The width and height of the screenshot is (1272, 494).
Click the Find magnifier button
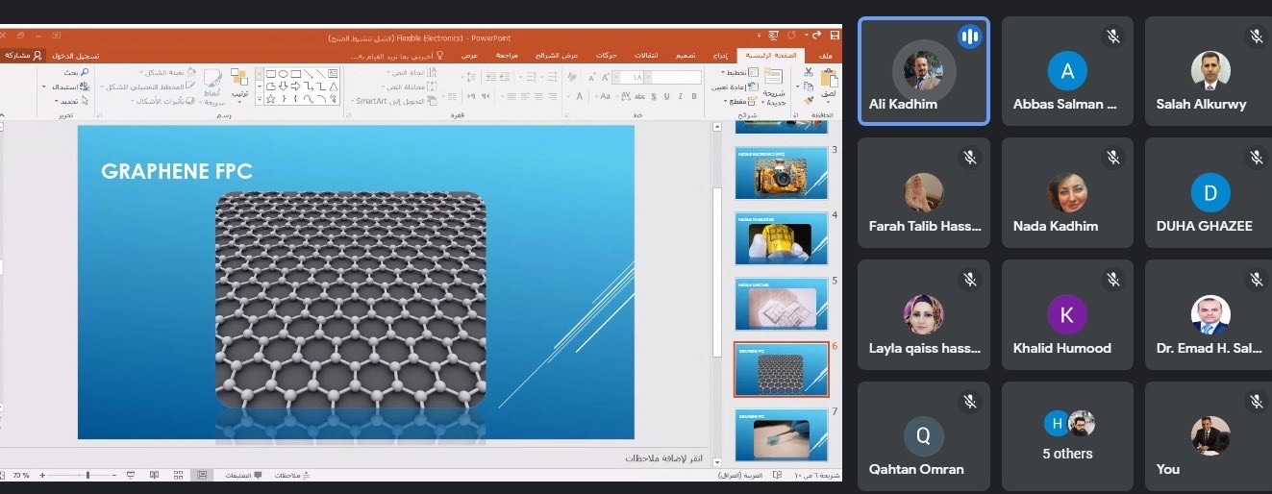(x=77, y=72)
